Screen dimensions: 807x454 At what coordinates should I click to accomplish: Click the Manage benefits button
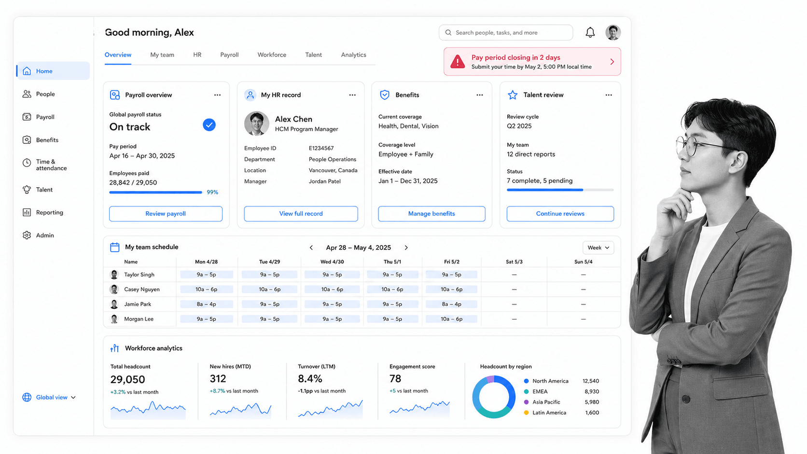431,214
